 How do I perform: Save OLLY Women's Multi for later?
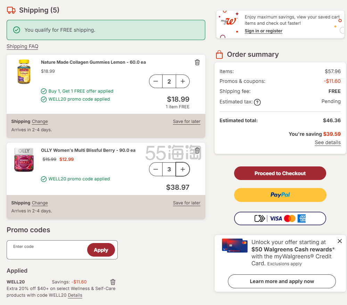point(187,203)
